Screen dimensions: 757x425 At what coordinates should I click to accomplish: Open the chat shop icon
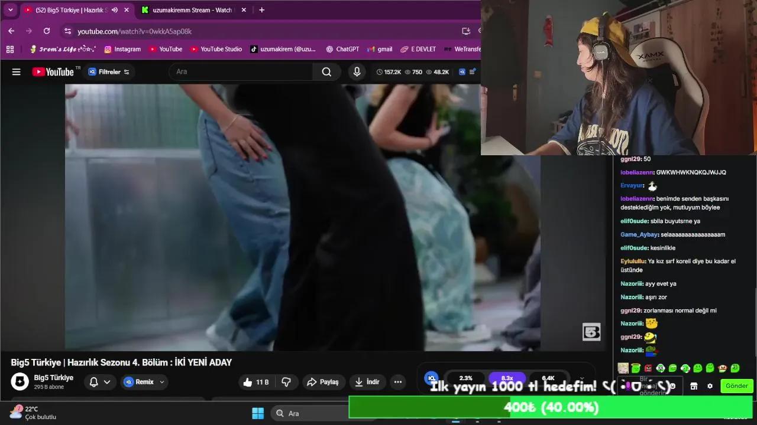tap(694, 386)
